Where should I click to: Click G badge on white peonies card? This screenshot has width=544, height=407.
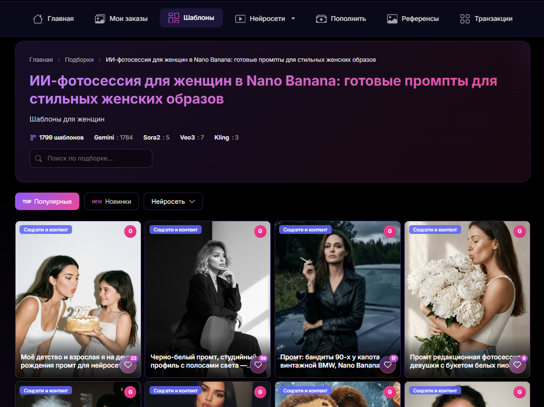click(x=519, y=231)
